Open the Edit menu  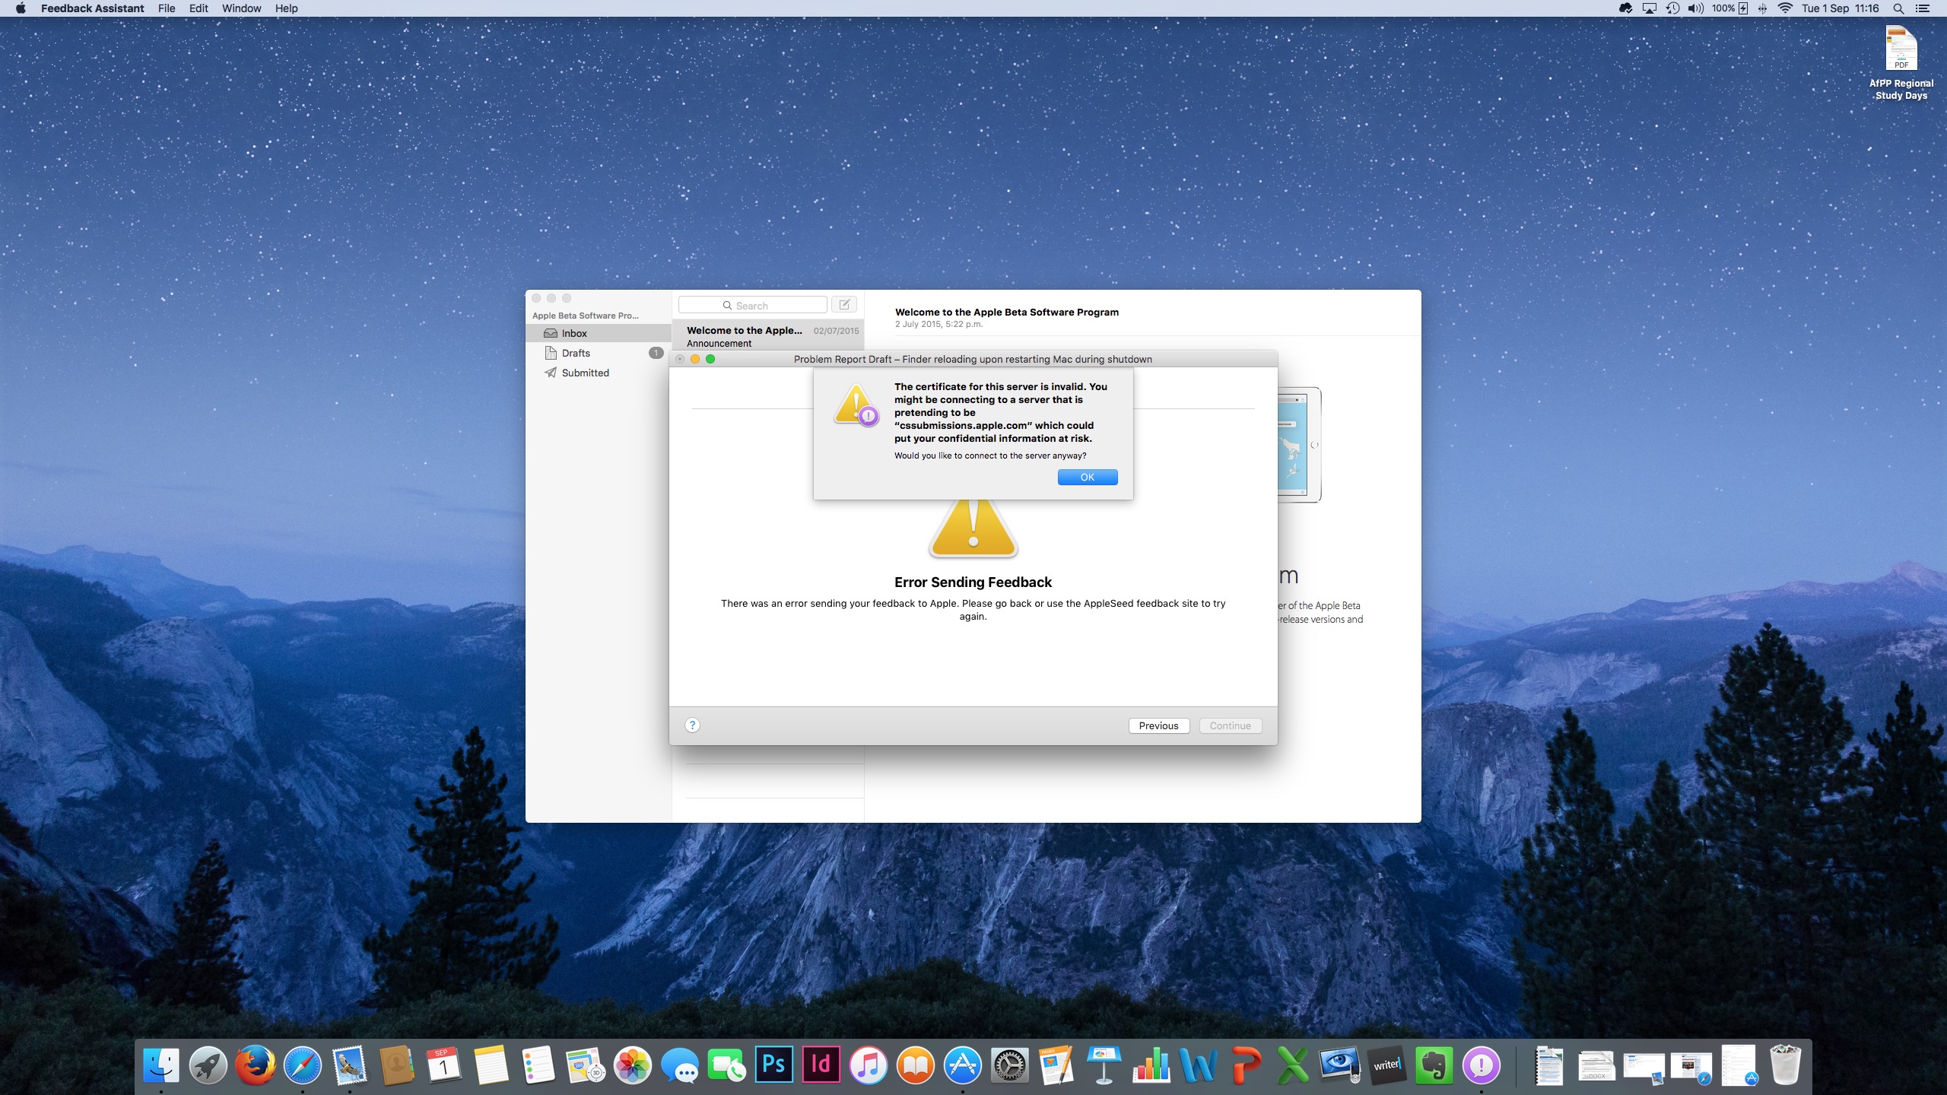(199, 8)
